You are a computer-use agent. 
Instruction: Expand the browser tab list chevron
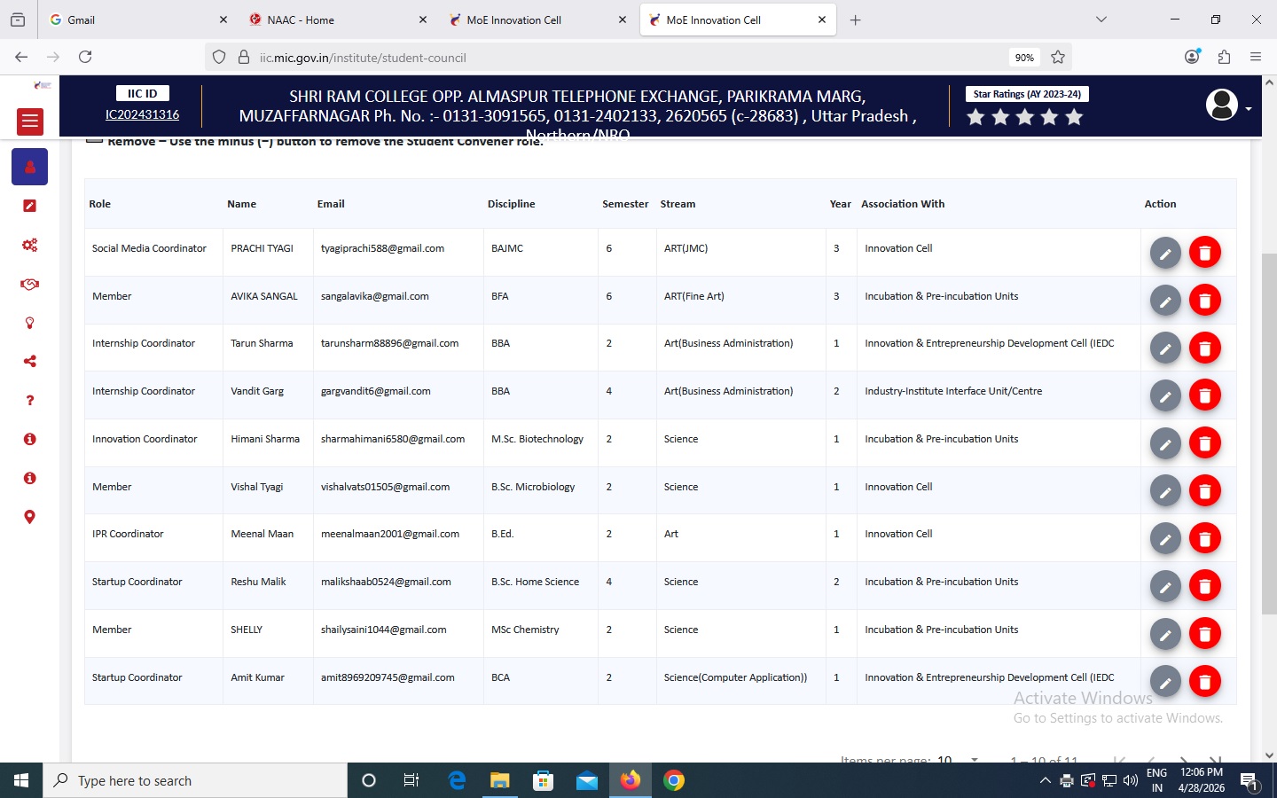tap(1101, 20)
